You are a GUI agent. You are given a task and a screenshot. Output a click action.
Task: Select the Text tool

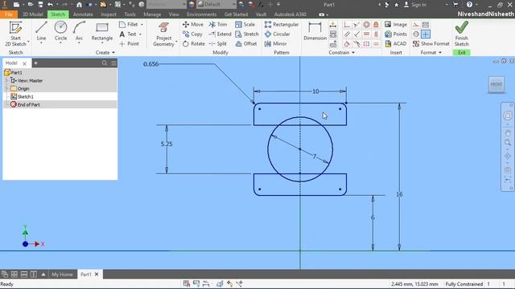coord(128,34)
